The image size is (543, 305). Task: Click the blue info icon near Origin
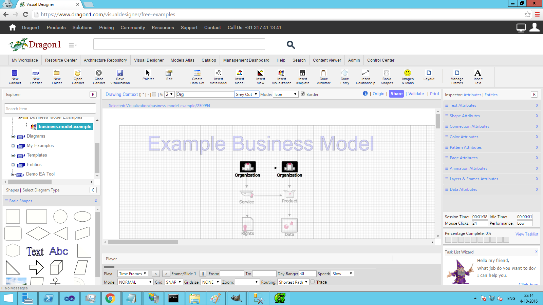point(365,94)
